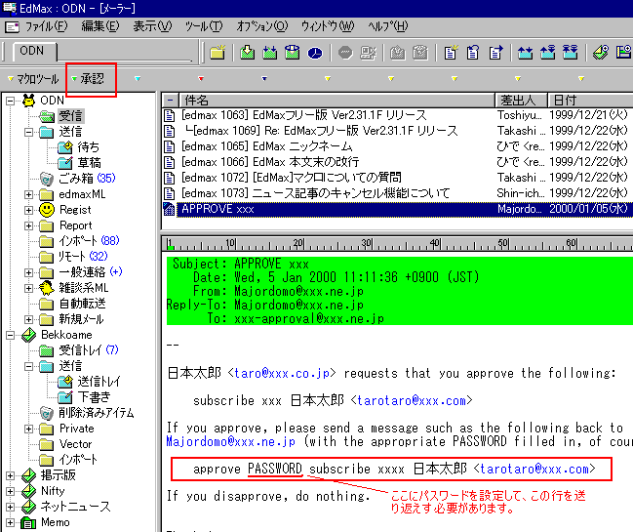Select the Bekkoame account in tree
This screenshot has width=633, height=532.
pos(66,335)
